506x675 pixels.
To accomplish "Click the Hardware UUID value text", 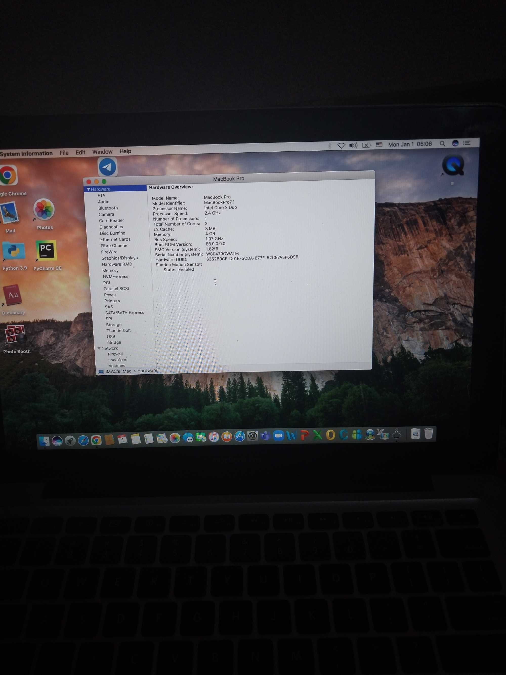I will click(x=252, y=258).
